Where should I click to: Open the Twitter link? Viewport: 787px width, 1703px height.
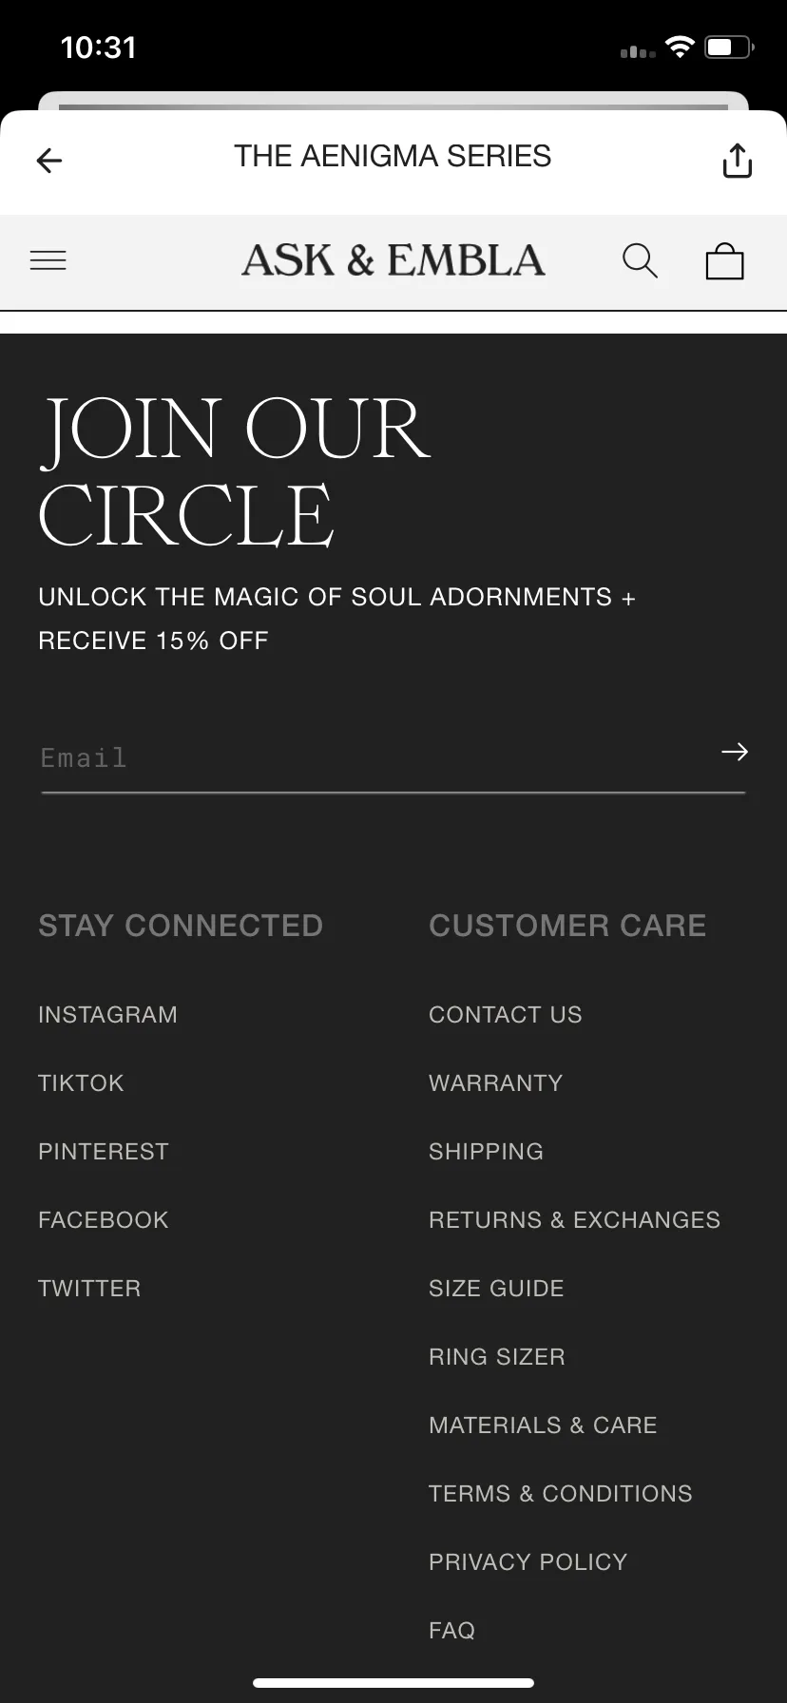(89, 1289)
